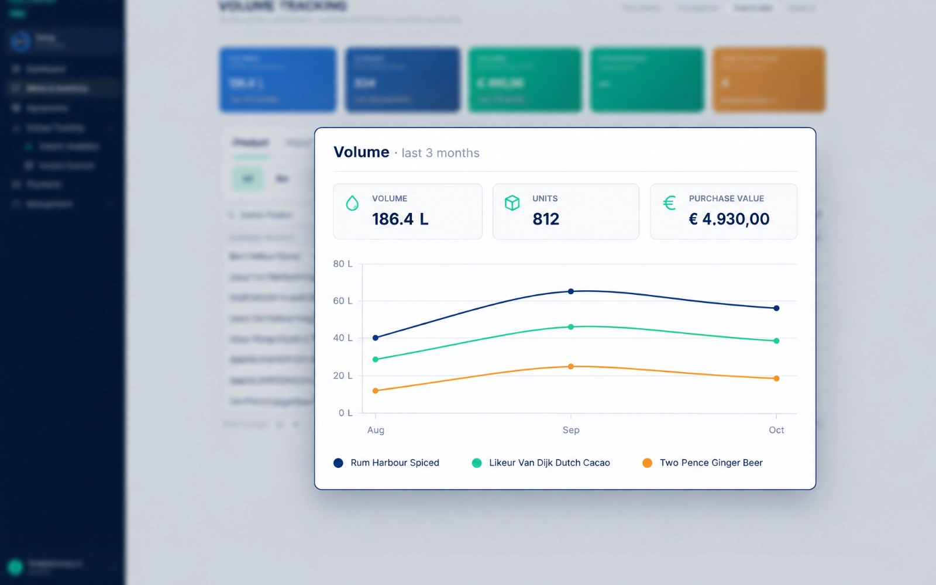Click the 186.4 L volume value
Image resolution: width=936 pixels, height=585 pixels.
tap(400, 219)
